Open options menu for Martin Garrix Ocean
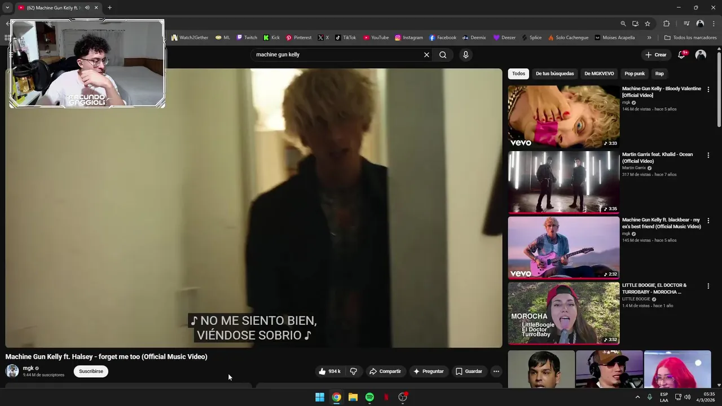The width and height of the screenshot is (722, 406). (x=708, y=155)
